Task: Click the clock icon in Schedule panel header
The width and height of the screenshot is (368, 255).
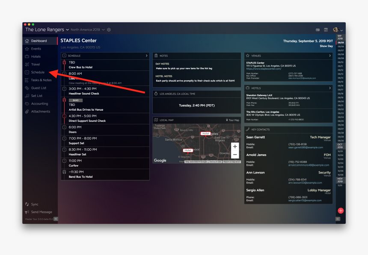Action: click(x=64, y=56)
